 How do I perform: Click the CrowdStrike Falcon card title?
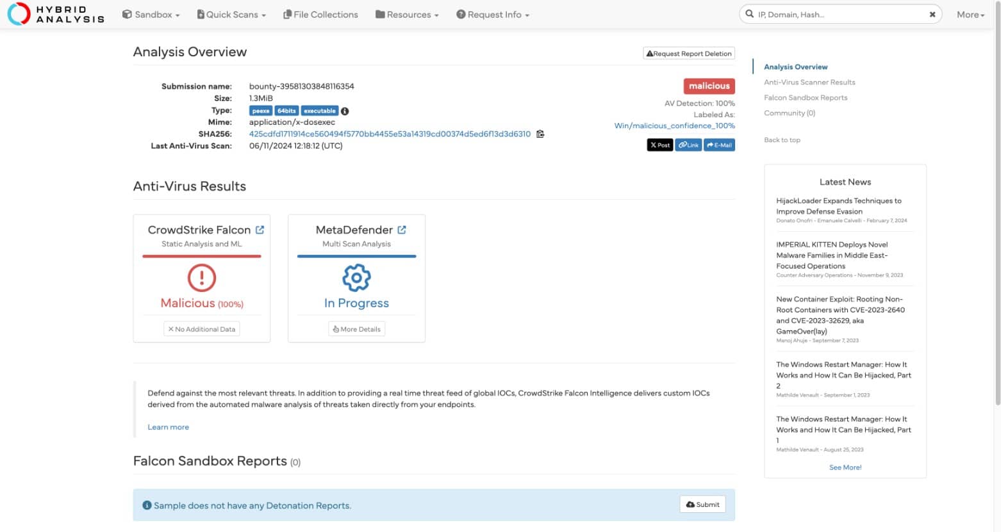coord(199,230)
